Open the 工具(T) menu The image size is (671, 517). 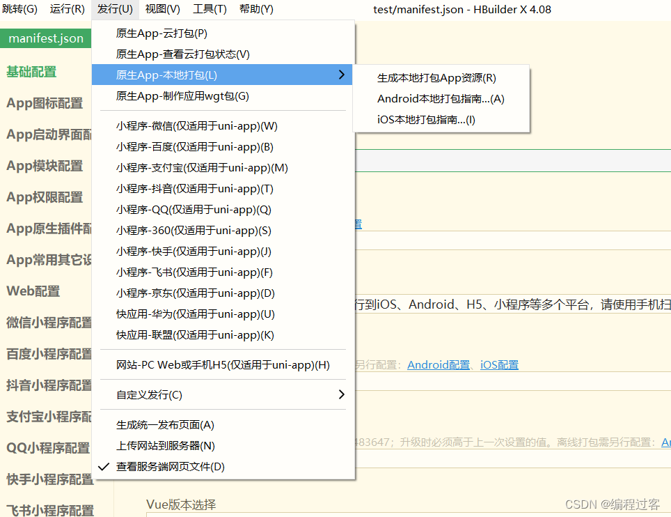point(210,9)
